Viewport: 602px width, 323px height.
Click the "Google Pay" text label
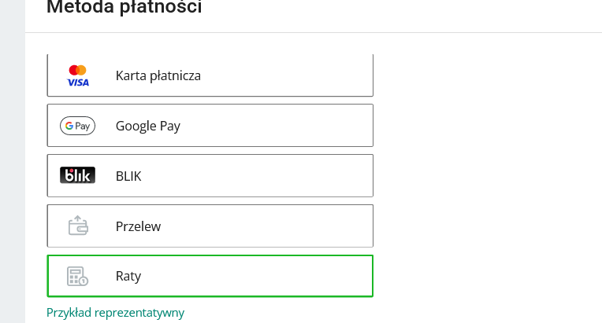[x=148, y=126]
